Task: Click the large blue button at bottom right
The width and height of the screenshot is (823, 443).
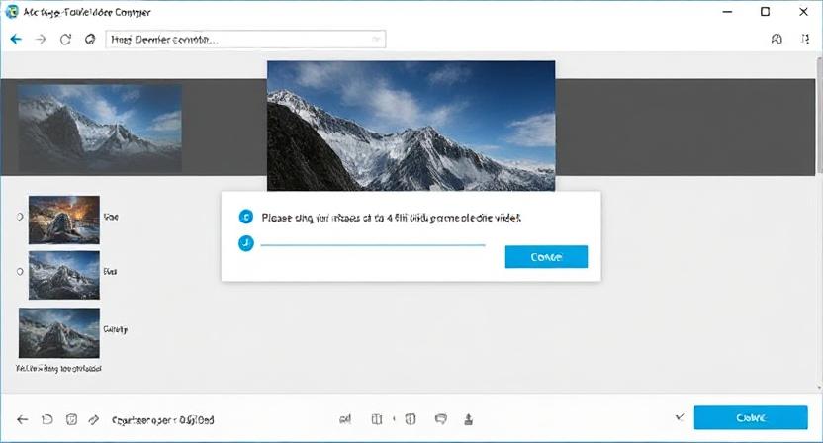Action: (751, 417)
